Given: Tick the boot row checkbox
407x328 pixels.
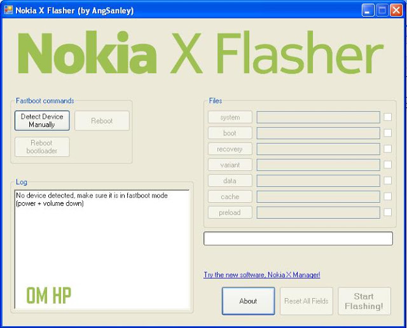Looking at the screenshot, I should point(387,133).
